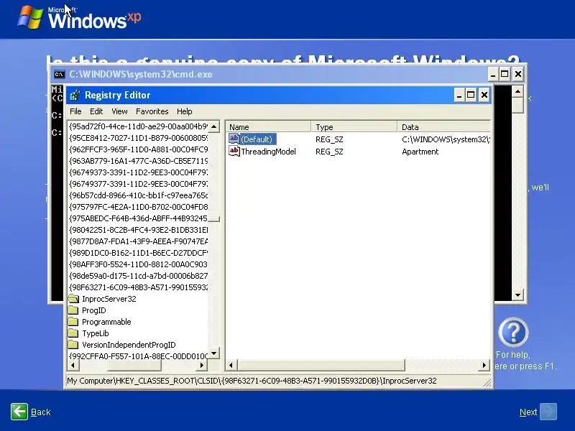
Task: Select the ProgID folder icon
Action: coord(73,310)
